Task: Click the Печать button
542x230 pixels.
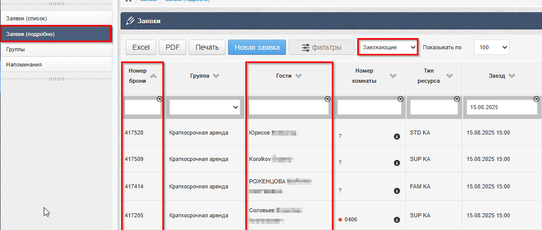Action: pyautogui.click(x=207, y=47)
